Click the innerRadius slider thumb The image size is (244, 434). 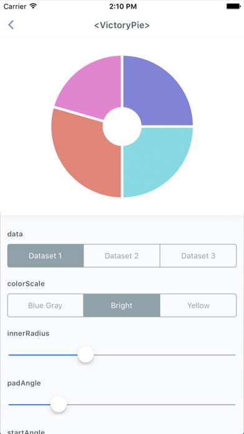[x=86, y=355]
